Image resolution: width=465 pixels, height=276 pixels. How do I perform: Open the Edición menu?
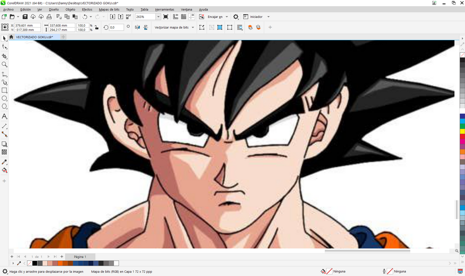26,10
